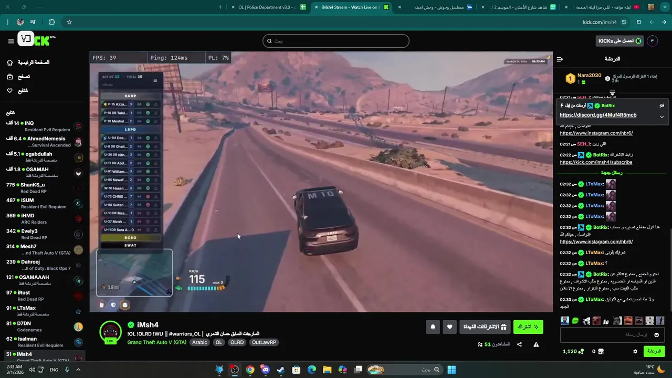The image size is (672, 378).
Task: Click the iMsh4 streamer avatar with LIVE badge
Action: click(x=111, y=332)
